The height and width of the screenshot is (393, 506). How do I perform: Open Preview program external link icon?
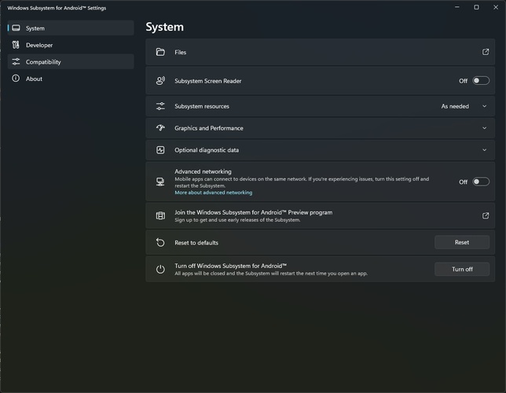(485, 215)
